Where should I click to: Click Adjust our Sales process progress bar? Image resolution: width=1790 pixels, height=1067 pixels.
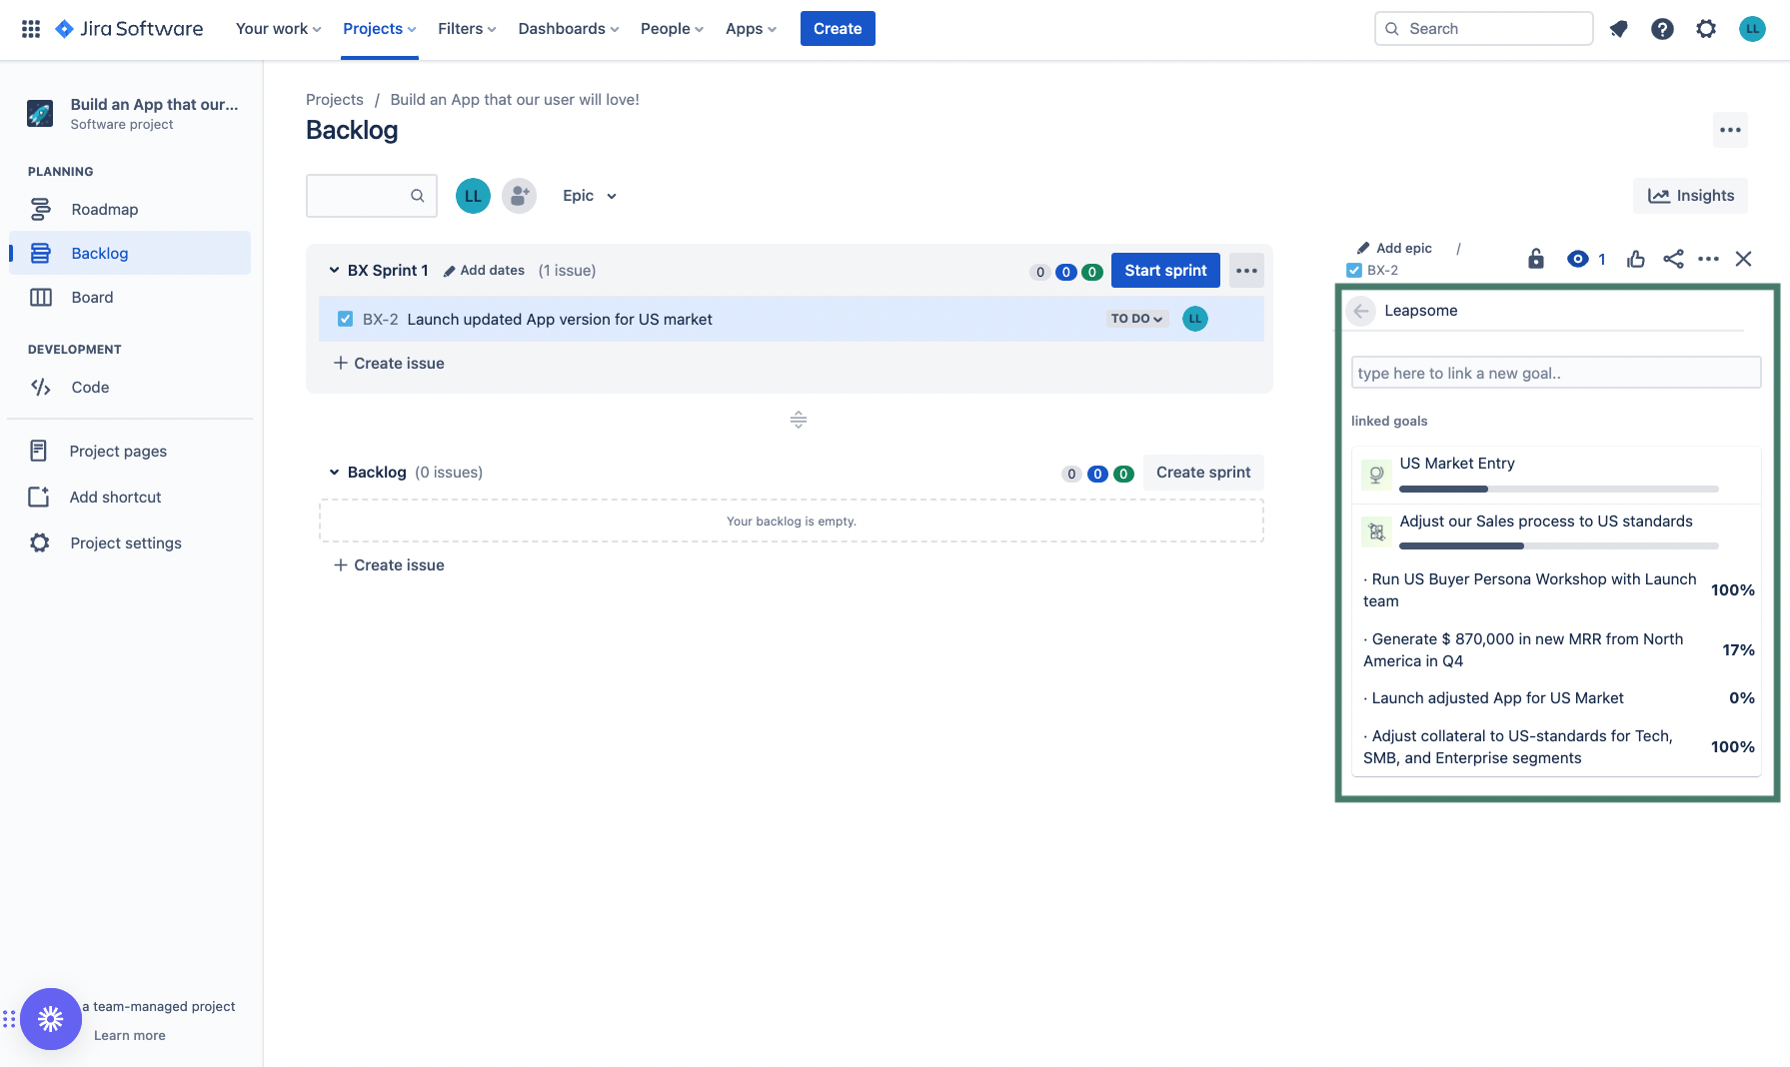(1559, 546)
